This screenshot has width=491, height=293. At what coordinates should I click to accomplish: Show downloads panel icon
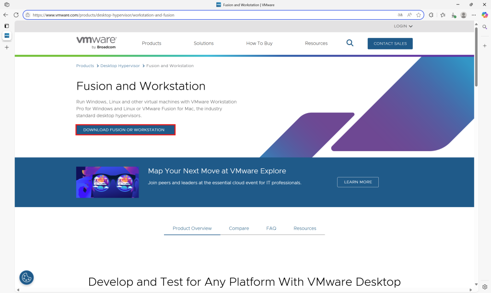[454, 15]
